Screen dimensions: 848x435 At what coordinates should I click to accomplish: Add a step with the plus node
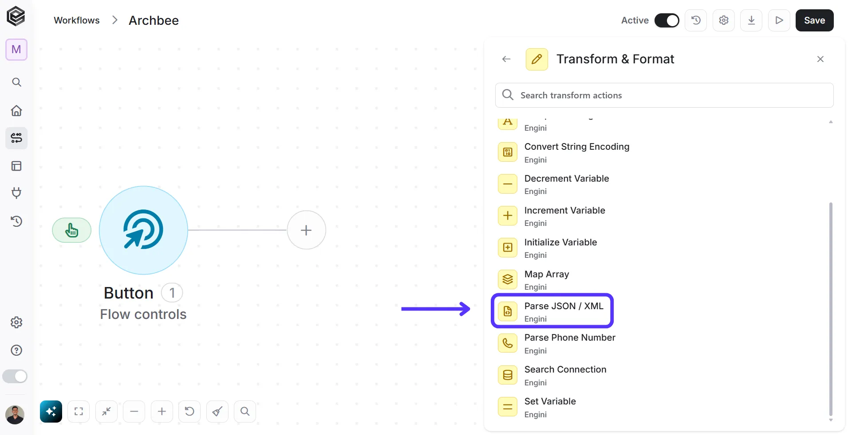[306, 230]
